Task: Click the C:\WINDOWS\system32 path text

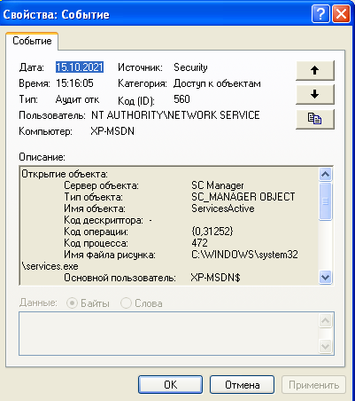Action: (x=244, y=255)
